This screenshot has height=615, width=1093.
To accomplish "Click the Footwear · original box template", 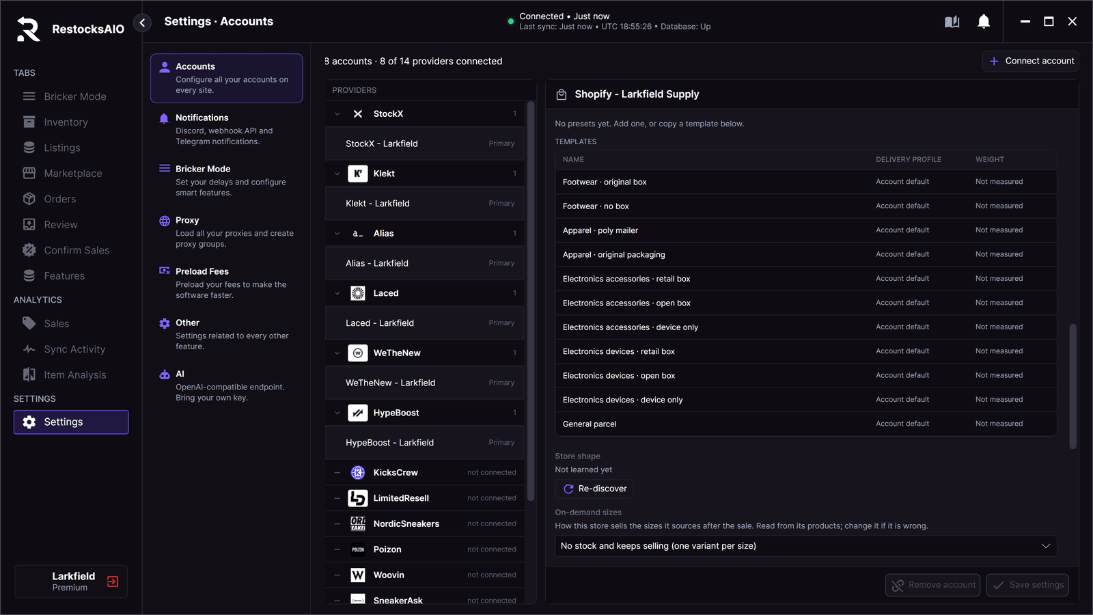I will tap(806, 182).
